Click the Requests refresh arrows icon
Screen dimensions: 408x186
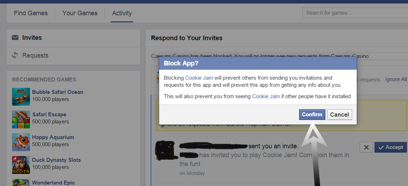pyautogui.click(x=15, y=55)
